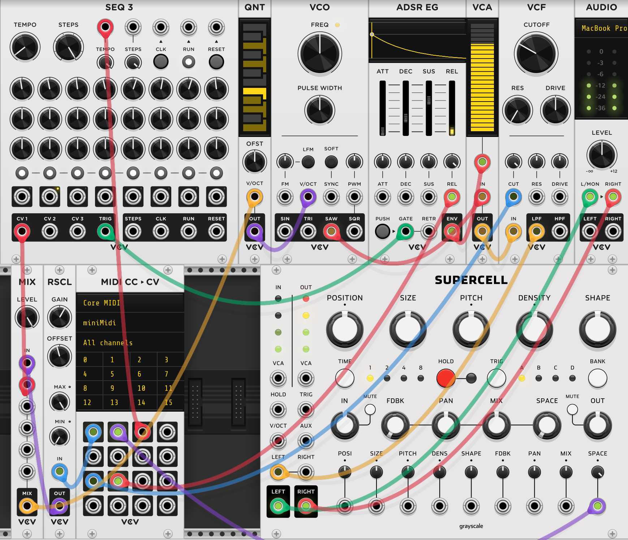Image resolution: width=628 pixels, height=540 pixels.
Task: Toggle the red HOLD button on Supercell
Action: [x=446, y=378]
